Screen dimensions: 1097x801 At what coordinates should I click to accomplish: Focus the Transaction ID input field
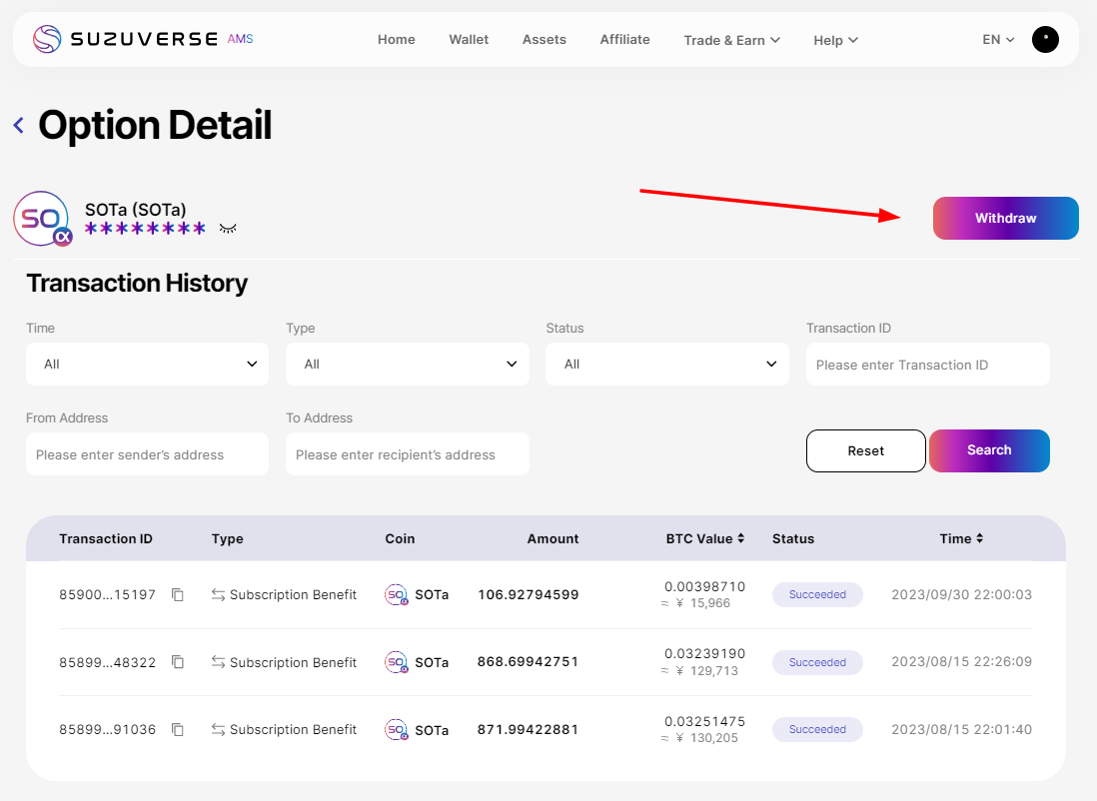[x=927, y=365]
